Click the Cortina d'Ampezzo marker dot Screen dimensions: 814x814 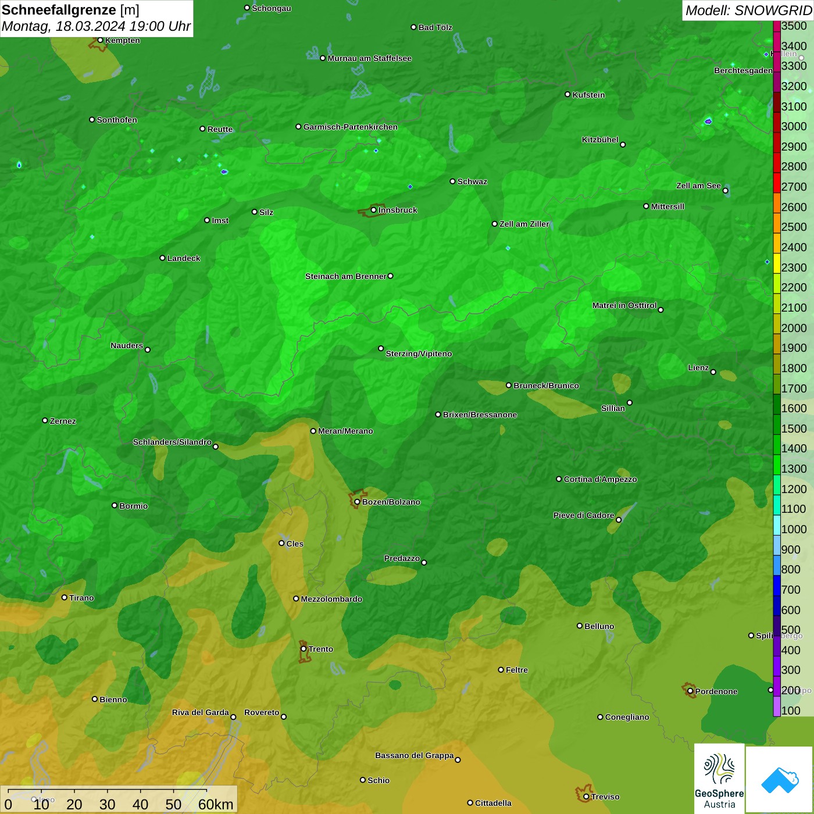[x=559, y=479]
